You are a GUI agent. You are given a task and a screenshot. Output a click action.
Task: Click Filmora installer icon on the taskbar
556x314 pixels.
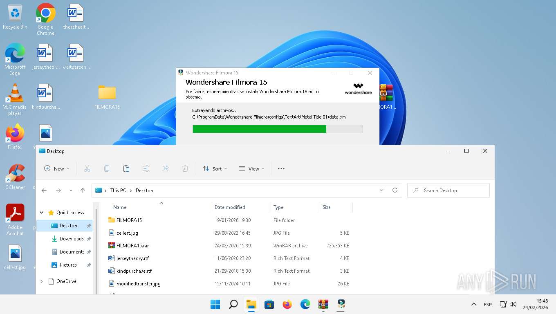point(341,304)
